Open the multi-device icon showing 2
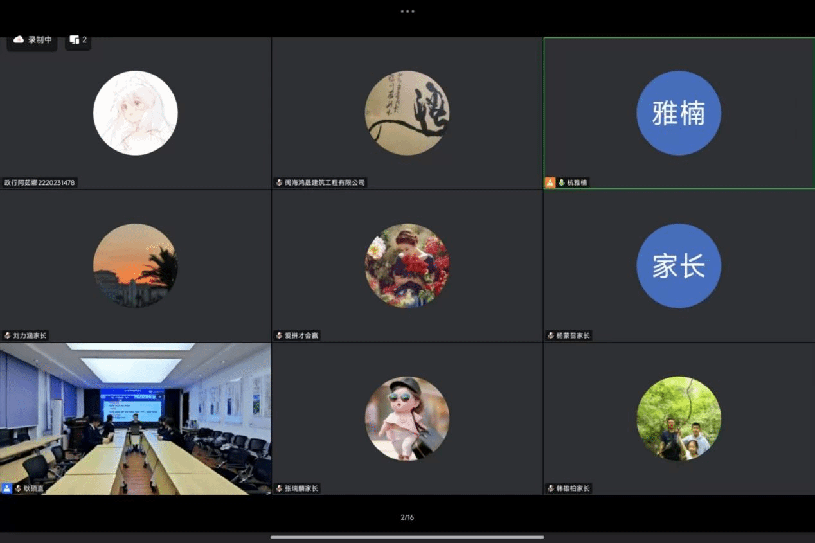 [78, 40]
